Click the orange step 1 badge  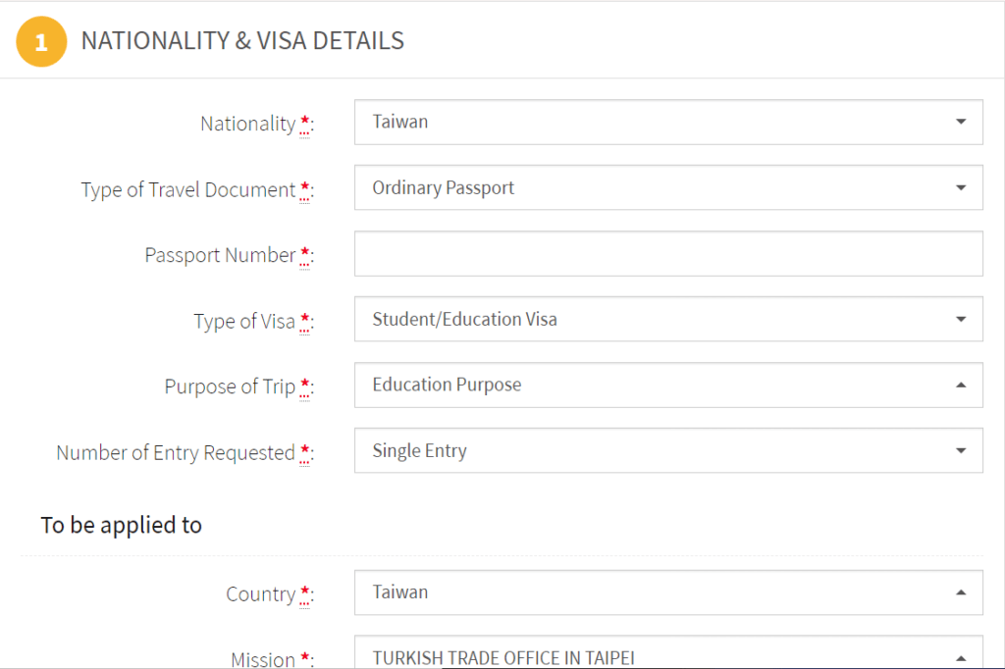coord(41,42)
